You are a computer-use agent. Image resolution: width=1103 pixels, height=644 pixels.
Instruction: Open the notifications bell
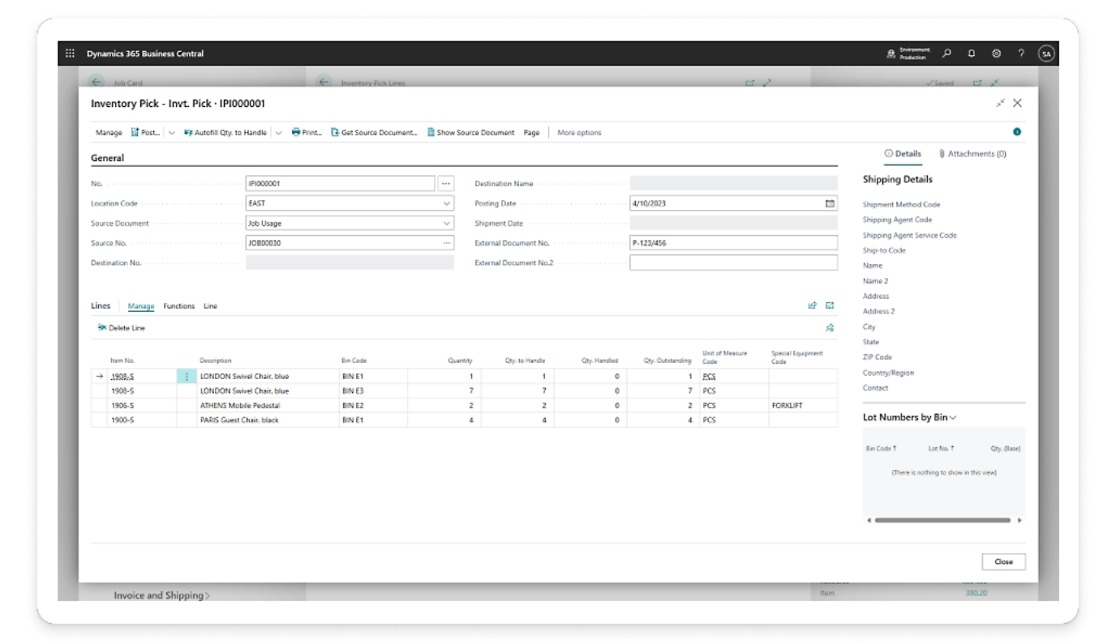[971, 53]
